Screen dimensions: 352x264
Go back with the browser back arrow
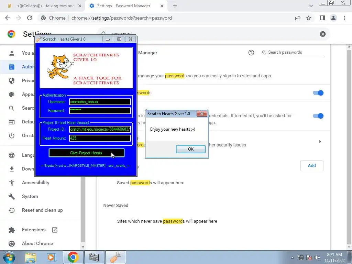pyautogui.click(x=8, y=18)
